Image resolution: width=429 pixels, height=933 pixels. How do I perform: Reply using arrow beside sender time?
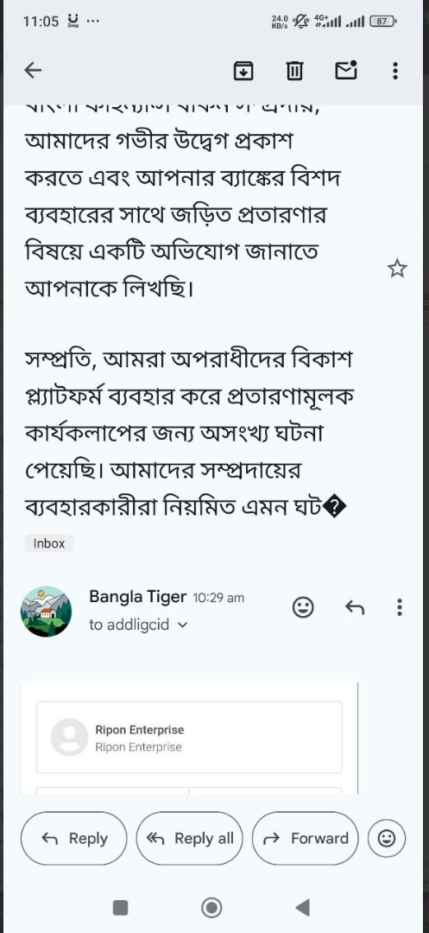pyautogui.click(x=355, y=607)
